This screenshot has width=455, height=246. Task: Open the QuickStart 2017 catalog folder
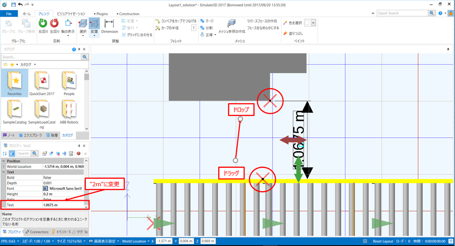42,83
